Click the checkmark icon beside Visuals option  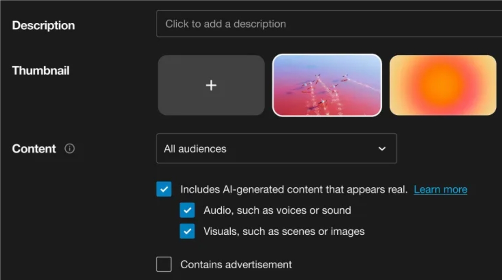click(187, 231)
